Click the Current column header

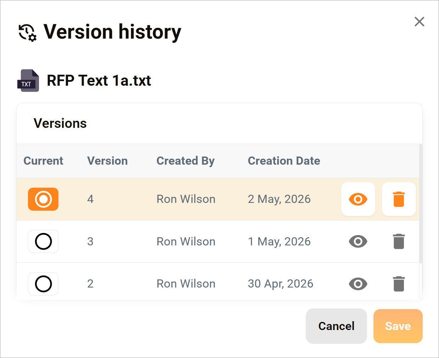(43, 161)
